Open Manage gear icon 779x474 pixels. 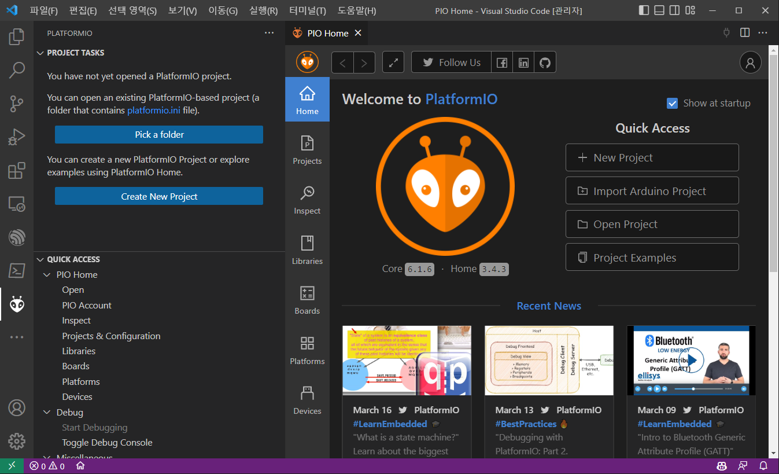pos(17,441)
